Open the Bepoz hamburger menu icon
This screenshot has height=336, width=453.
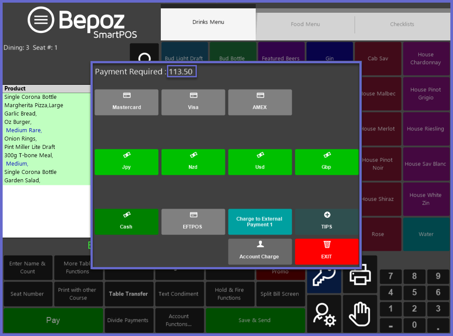coord(40,20)
